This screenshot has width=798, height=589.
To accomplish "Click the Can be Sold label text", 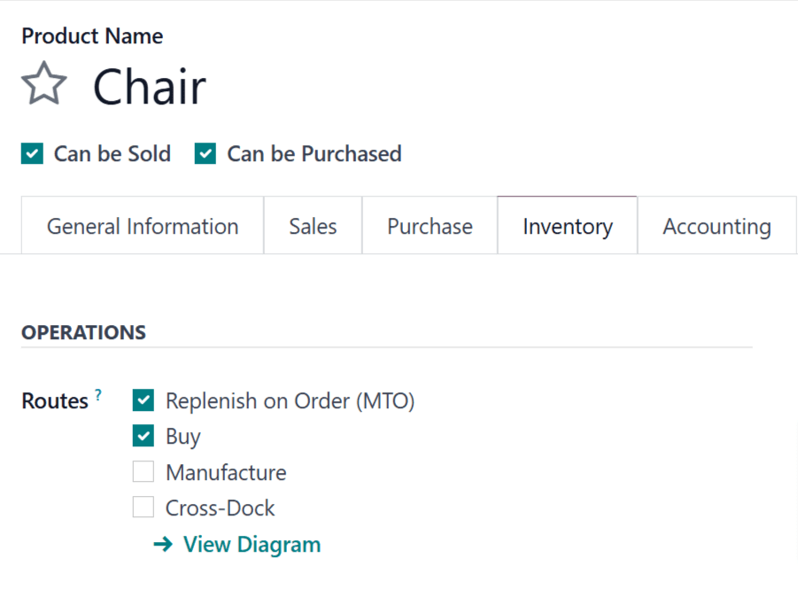I will tap(112, 153).
